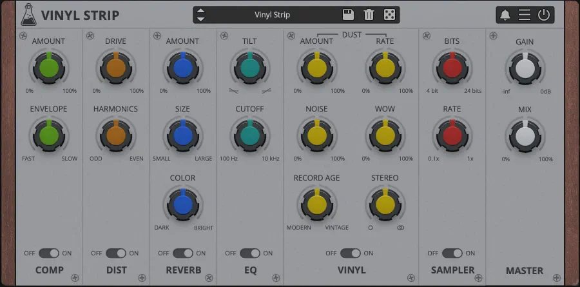
Task: Click the dice randomize icon
Action: tap(389, 15)
